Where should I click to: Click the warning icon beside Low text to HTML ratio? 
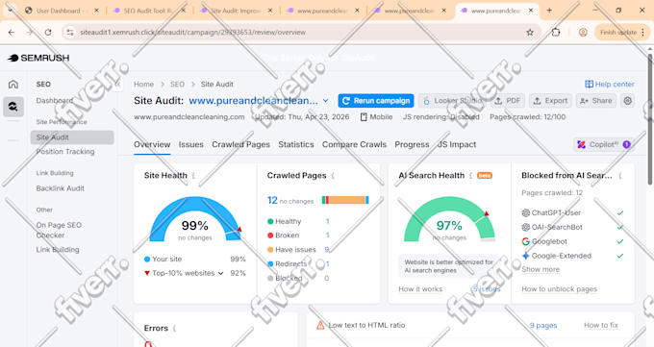click(320, 325)
